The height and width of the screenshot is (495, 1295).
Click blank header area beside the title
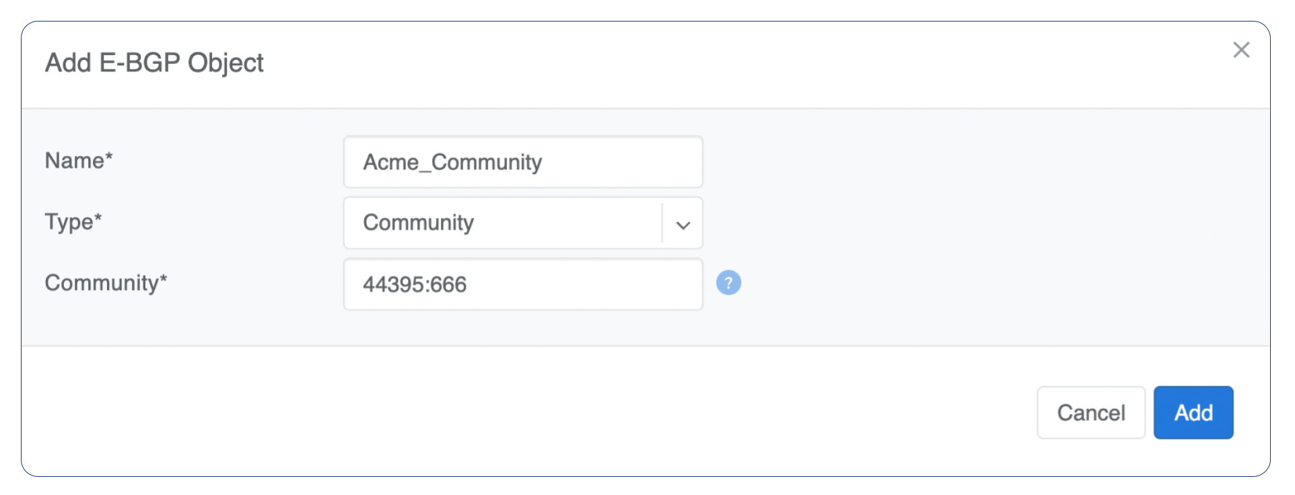click(673, 63)
